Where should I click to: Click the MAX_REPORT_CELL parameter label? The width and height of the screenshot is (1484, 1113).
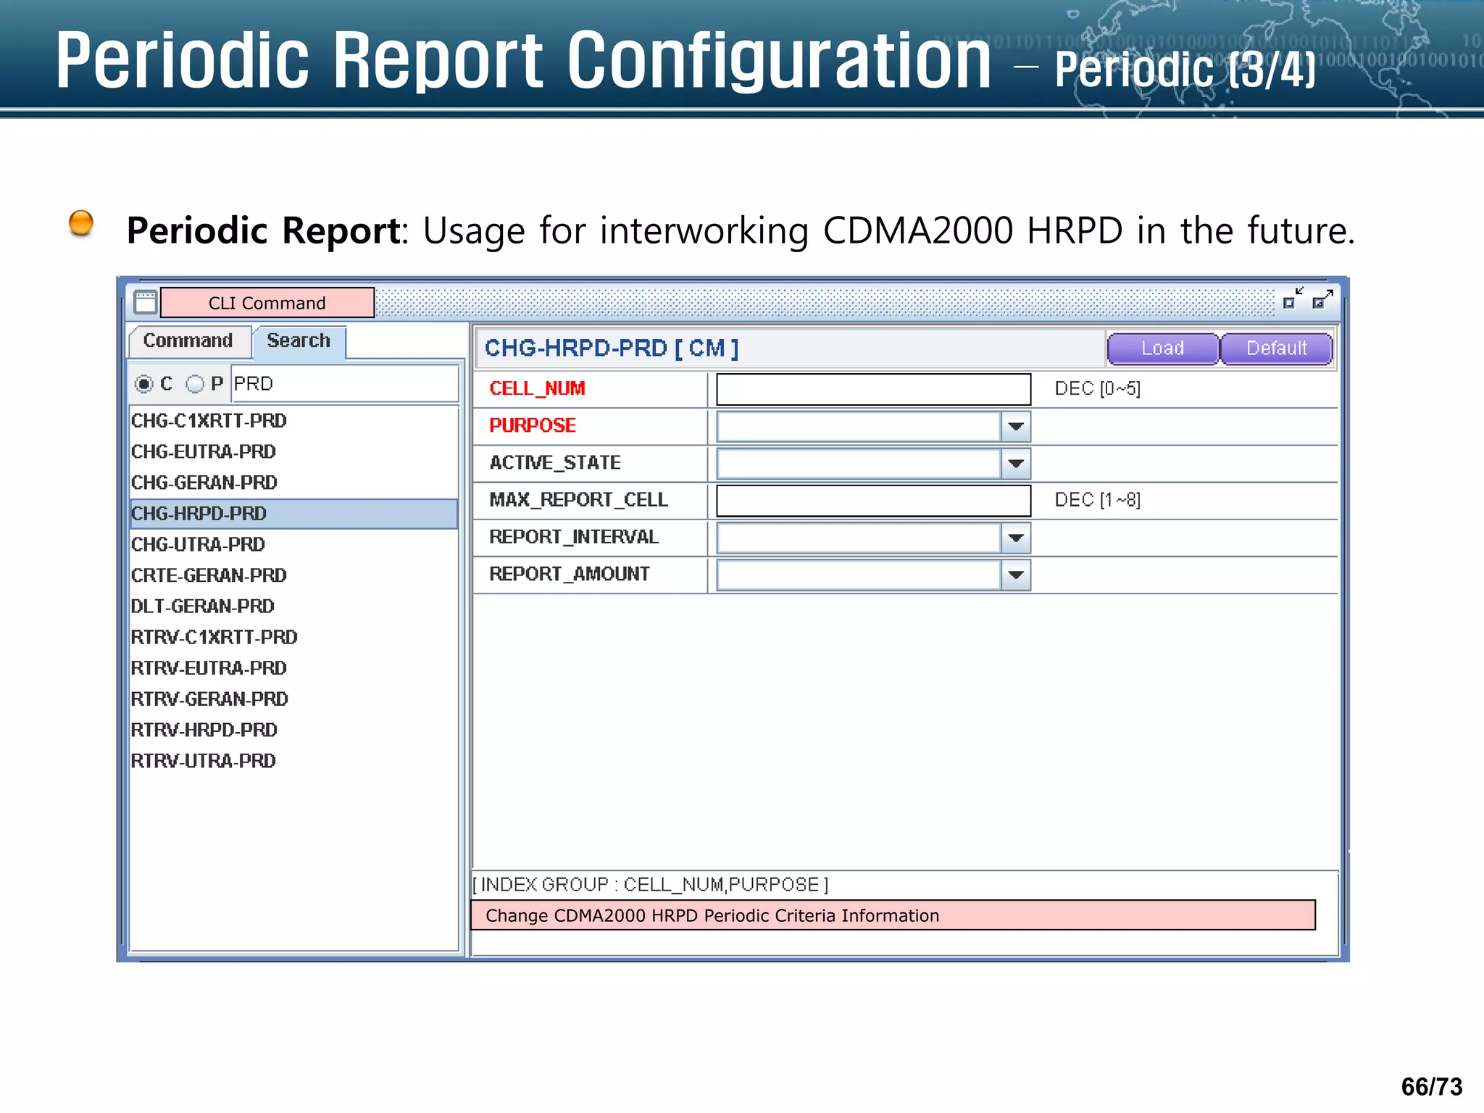click(578, 500)
